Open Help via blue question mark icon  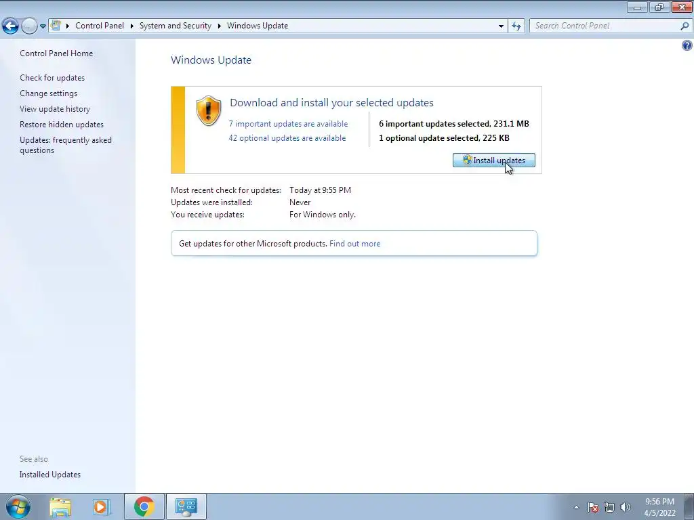tap(687, 45)
